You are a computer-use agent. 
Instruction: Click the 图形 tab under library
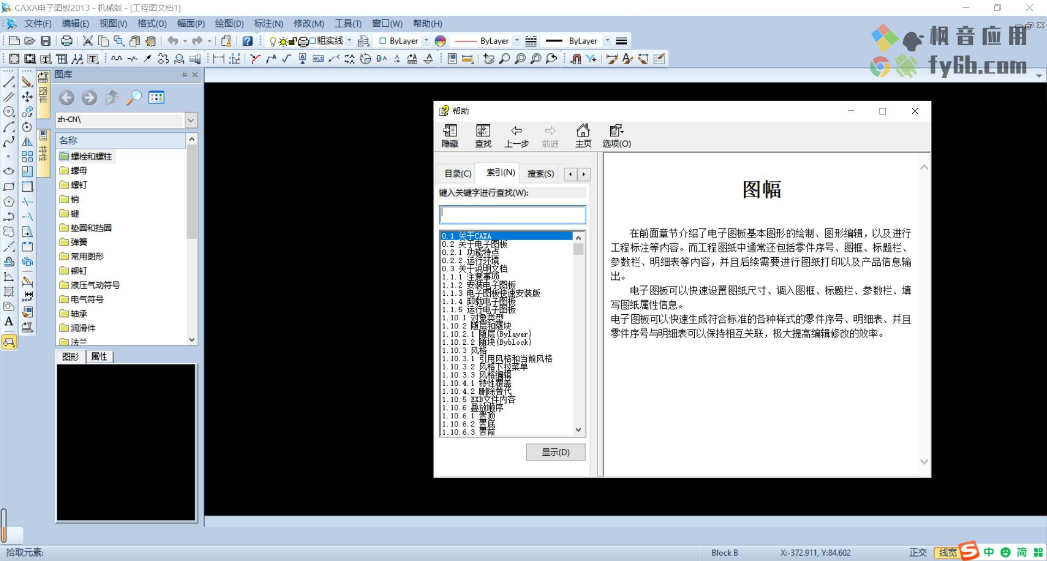[71, 357]
